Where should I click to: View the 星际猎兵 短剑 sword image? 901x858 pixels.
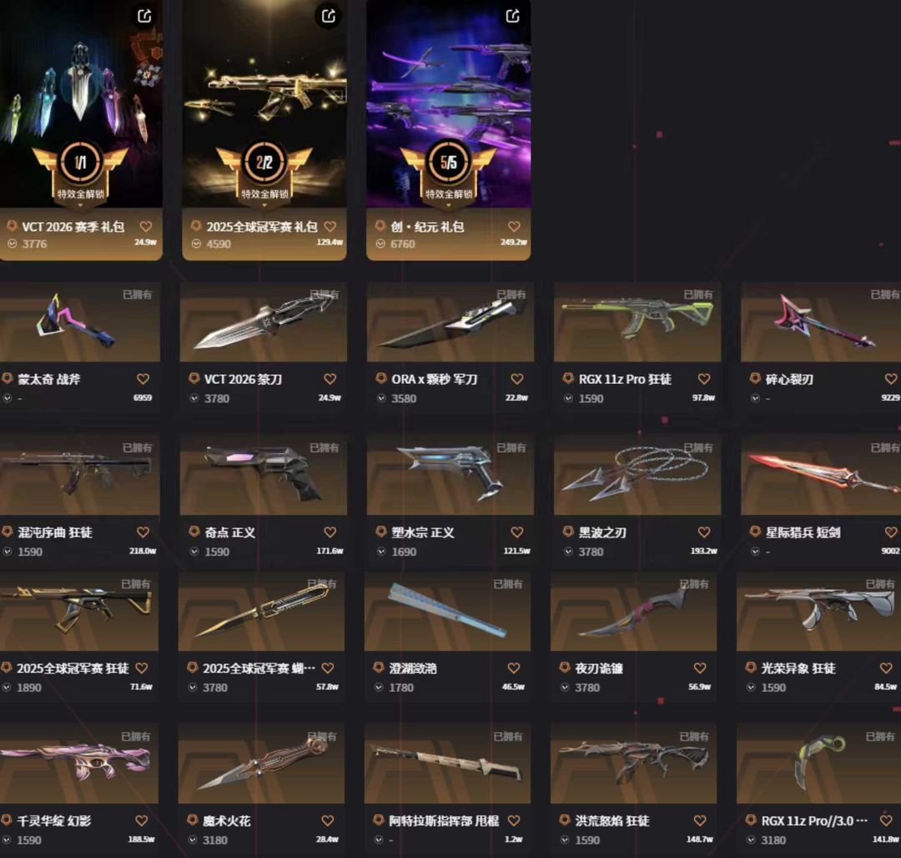821,475
